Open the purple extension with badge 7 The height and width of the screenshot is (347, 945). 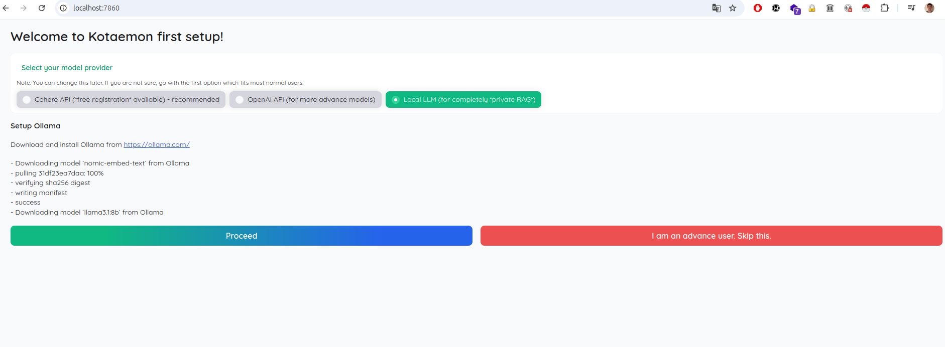[794, 9]
